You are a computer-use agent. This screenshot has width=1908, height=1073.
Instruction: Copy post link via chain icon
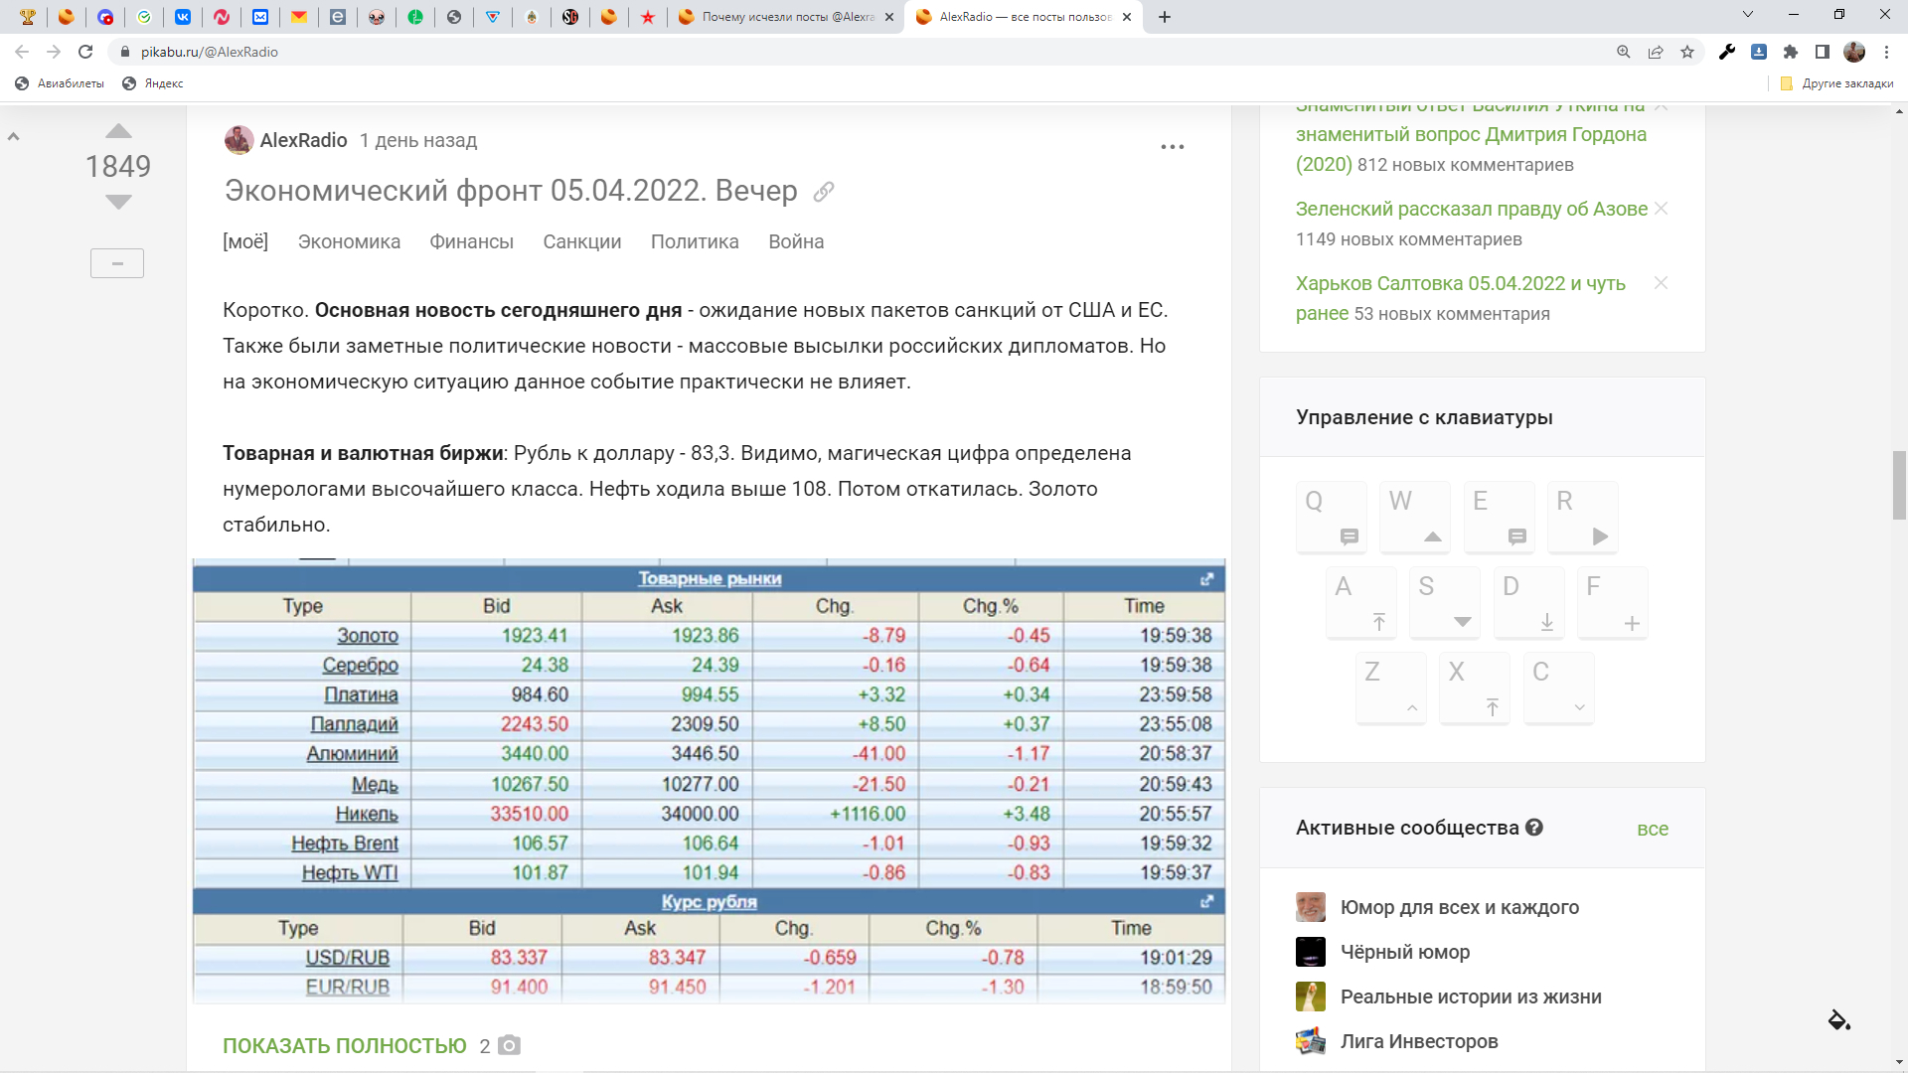[823, 192]
